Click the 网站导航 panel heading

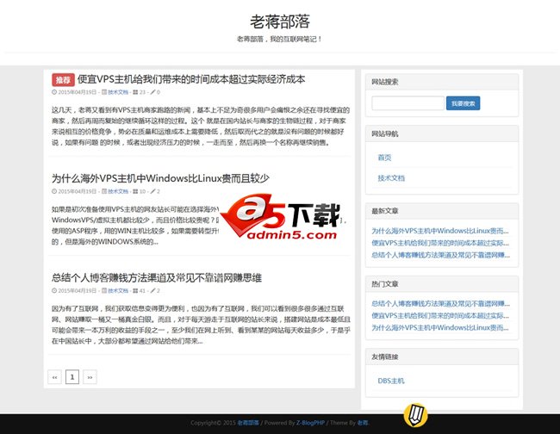(x=442, y=133)
